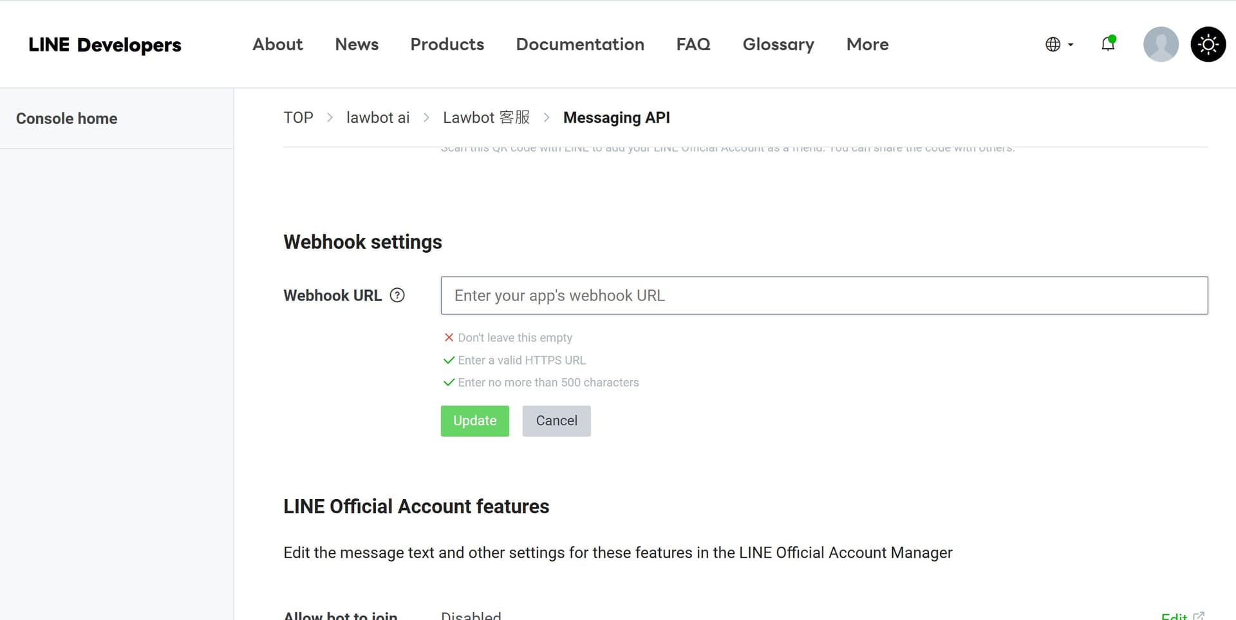The height and width of the screenshot is (620, 1236).
Task: Open the About menu
Action: coord(277,44)
